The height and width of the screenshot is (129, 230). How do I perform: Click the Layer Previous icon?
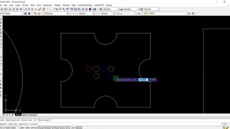pos(193,14)
